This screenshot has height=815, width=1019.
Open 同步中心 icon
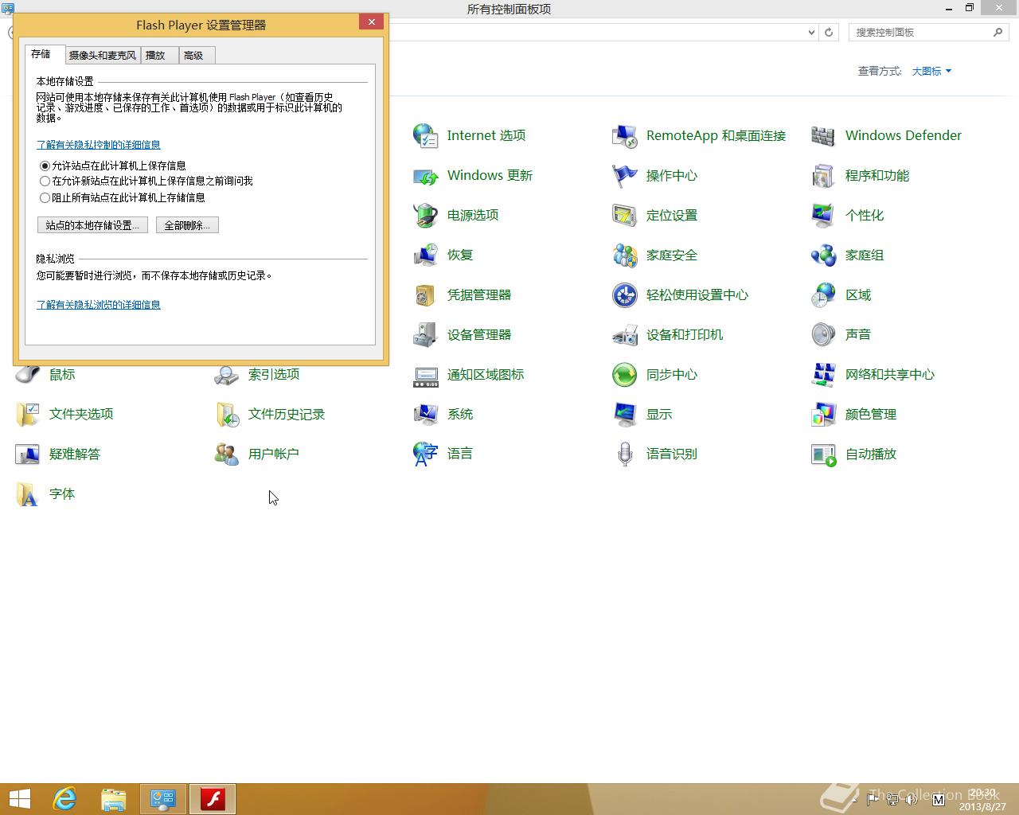click(x=625, y=374)
